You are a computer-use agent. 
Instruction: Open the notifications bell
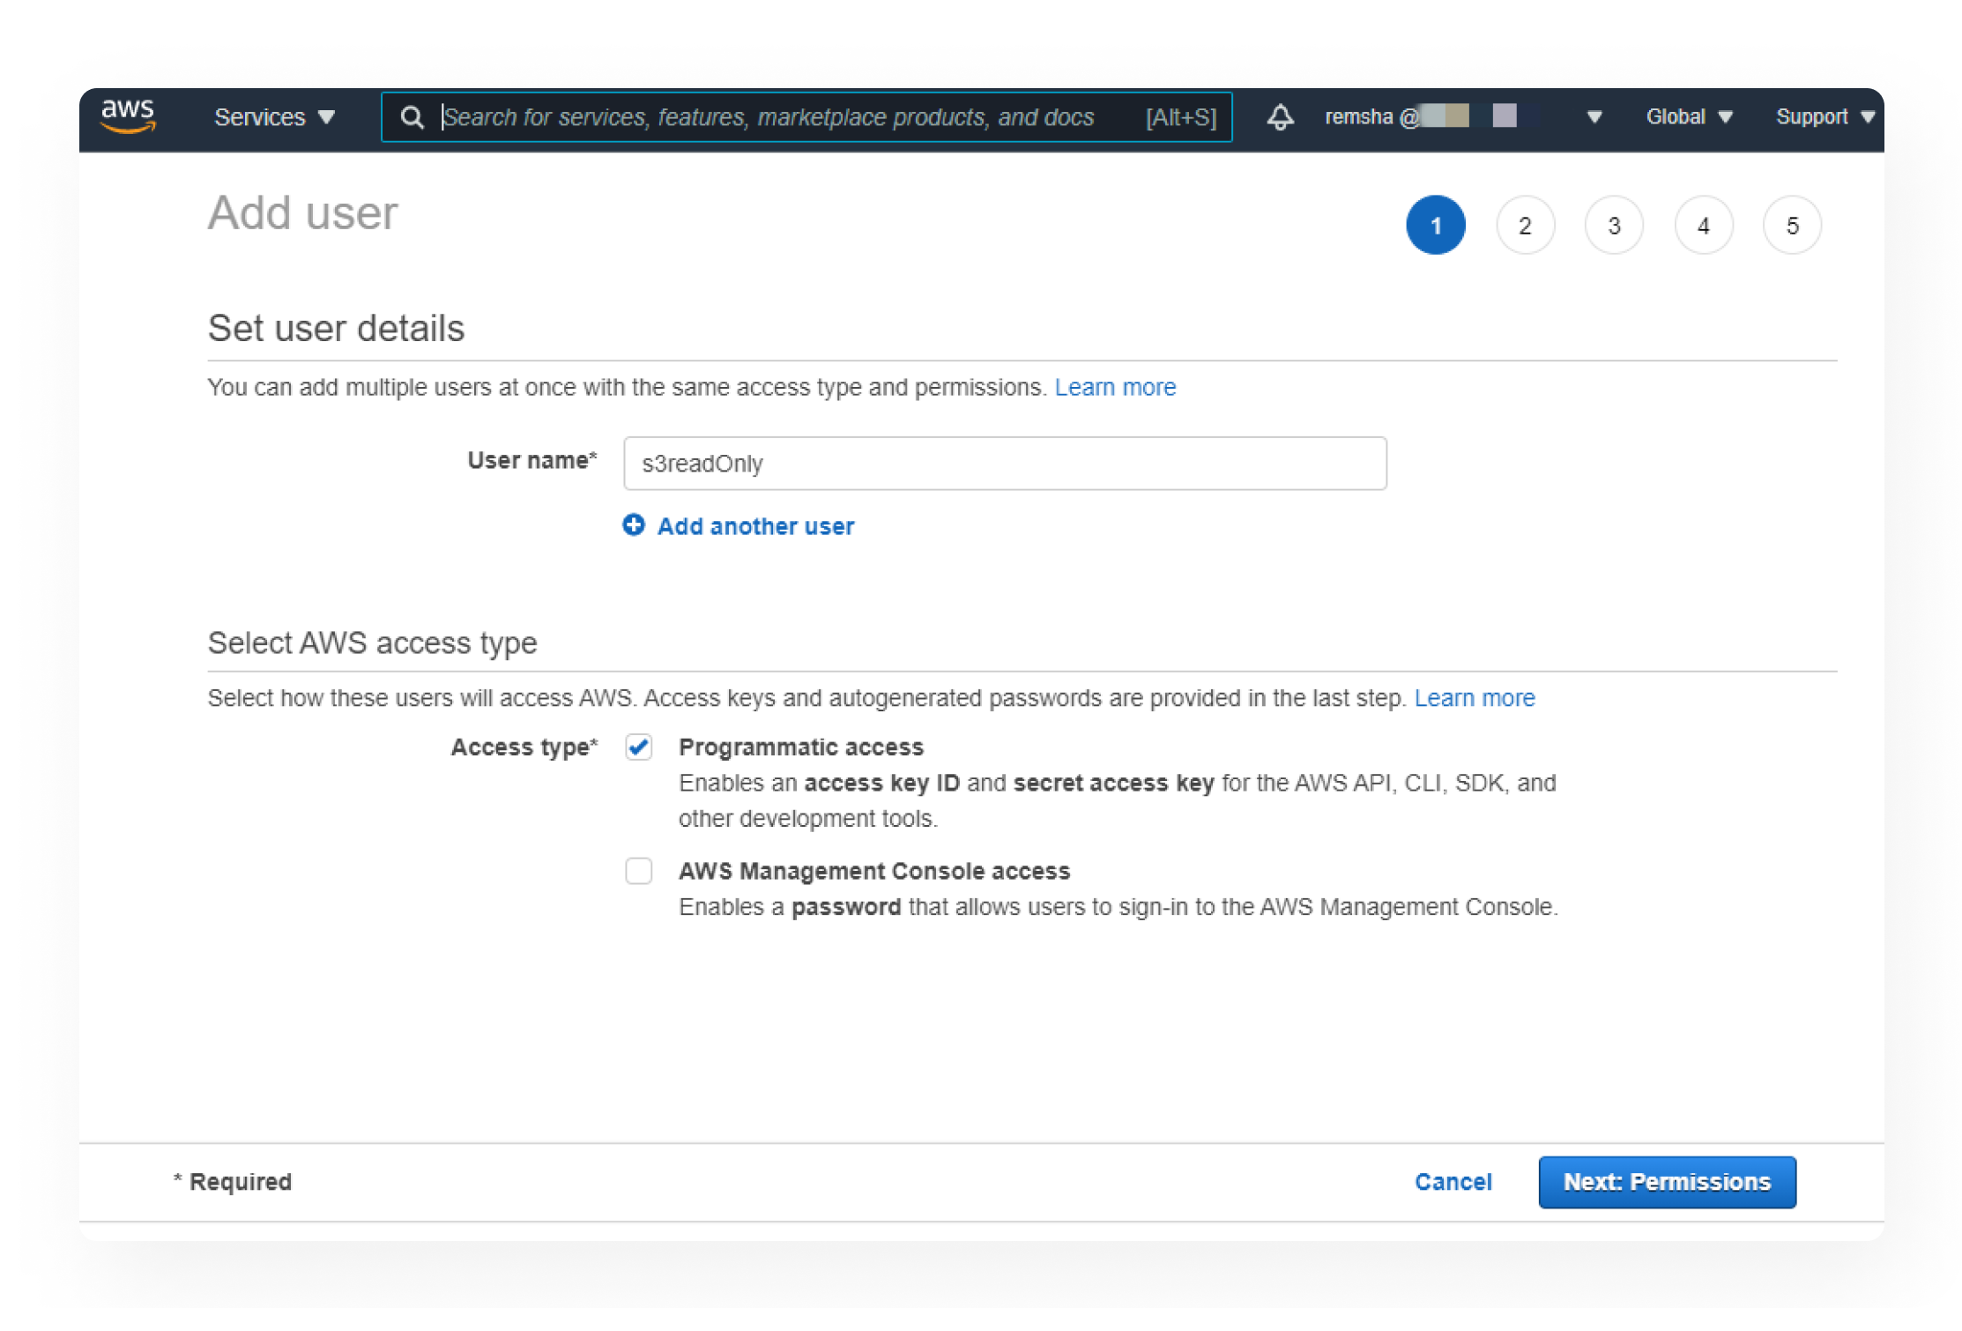pos(1280,117)
